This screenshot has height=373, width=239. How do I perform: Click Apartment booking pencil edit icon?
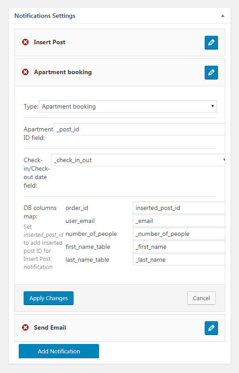211,72
